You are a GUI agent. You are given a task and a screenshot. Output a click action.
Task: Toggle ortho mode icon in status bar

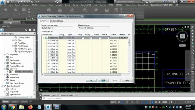128,102
